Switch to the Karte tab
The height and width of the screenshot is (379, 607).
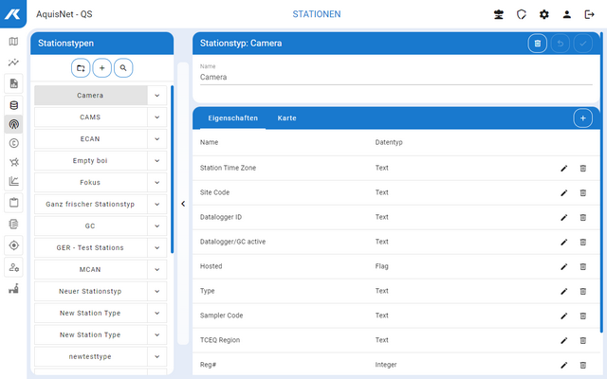point(286,118)
